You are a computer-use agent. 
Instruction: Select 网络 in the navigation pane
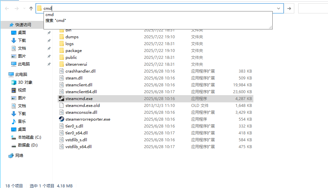19,155
